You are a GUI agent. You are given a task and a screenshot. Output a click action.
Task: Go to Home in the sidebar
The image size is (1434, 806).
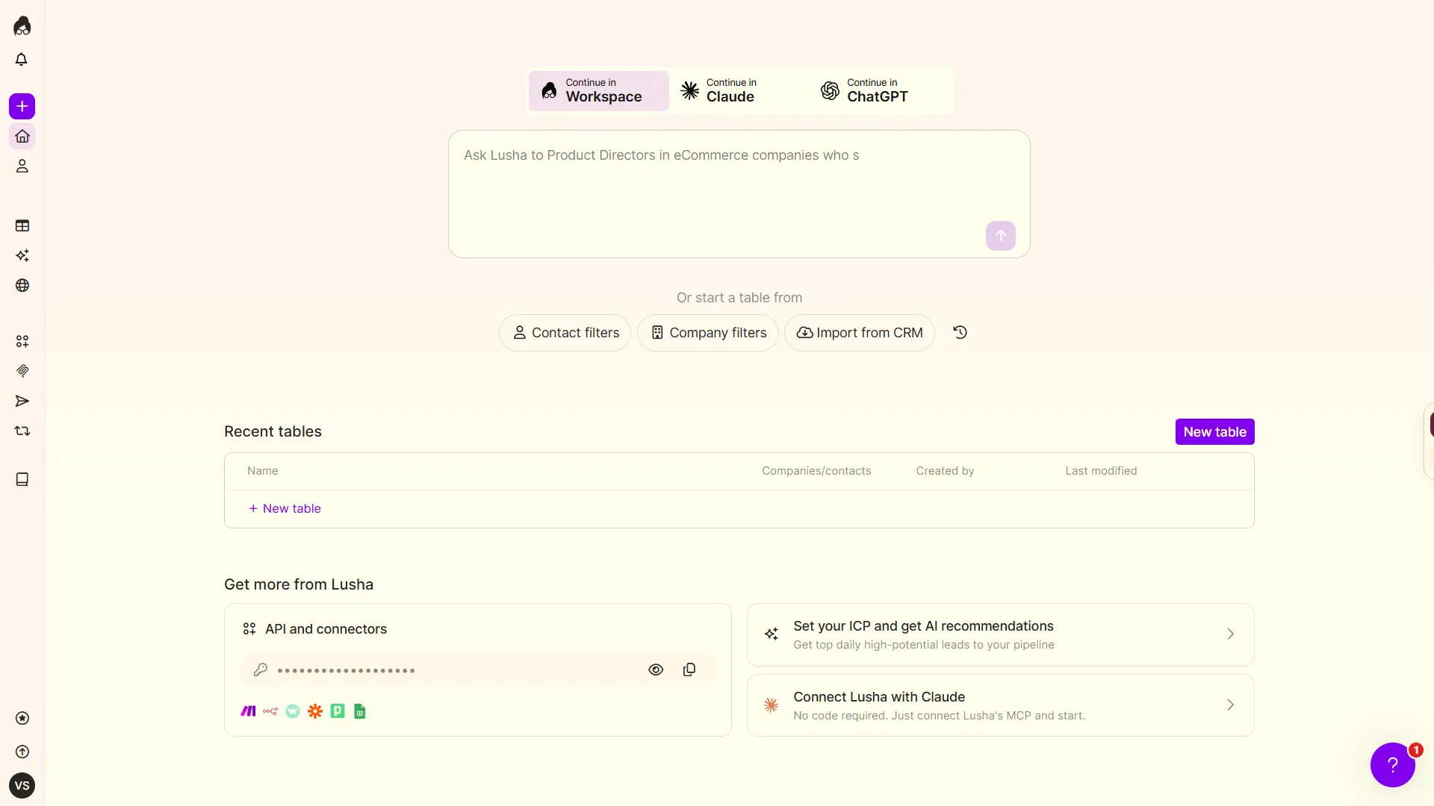point(22,137)
